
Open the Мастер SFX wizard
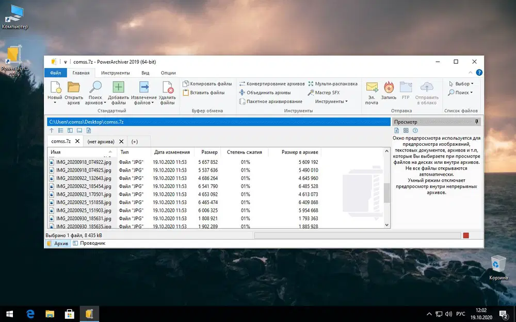pos(324,93)
